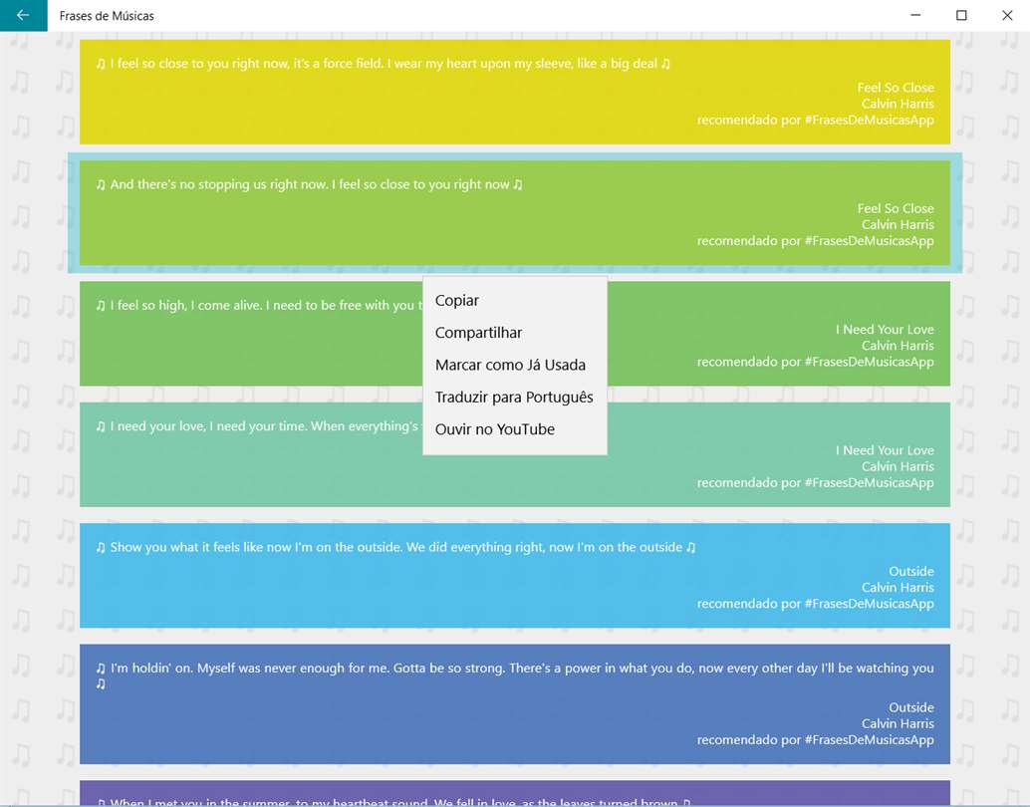Choose Traduzir para Português
Viewport: 1030px width, 807px height.
(x=514, y=397)
